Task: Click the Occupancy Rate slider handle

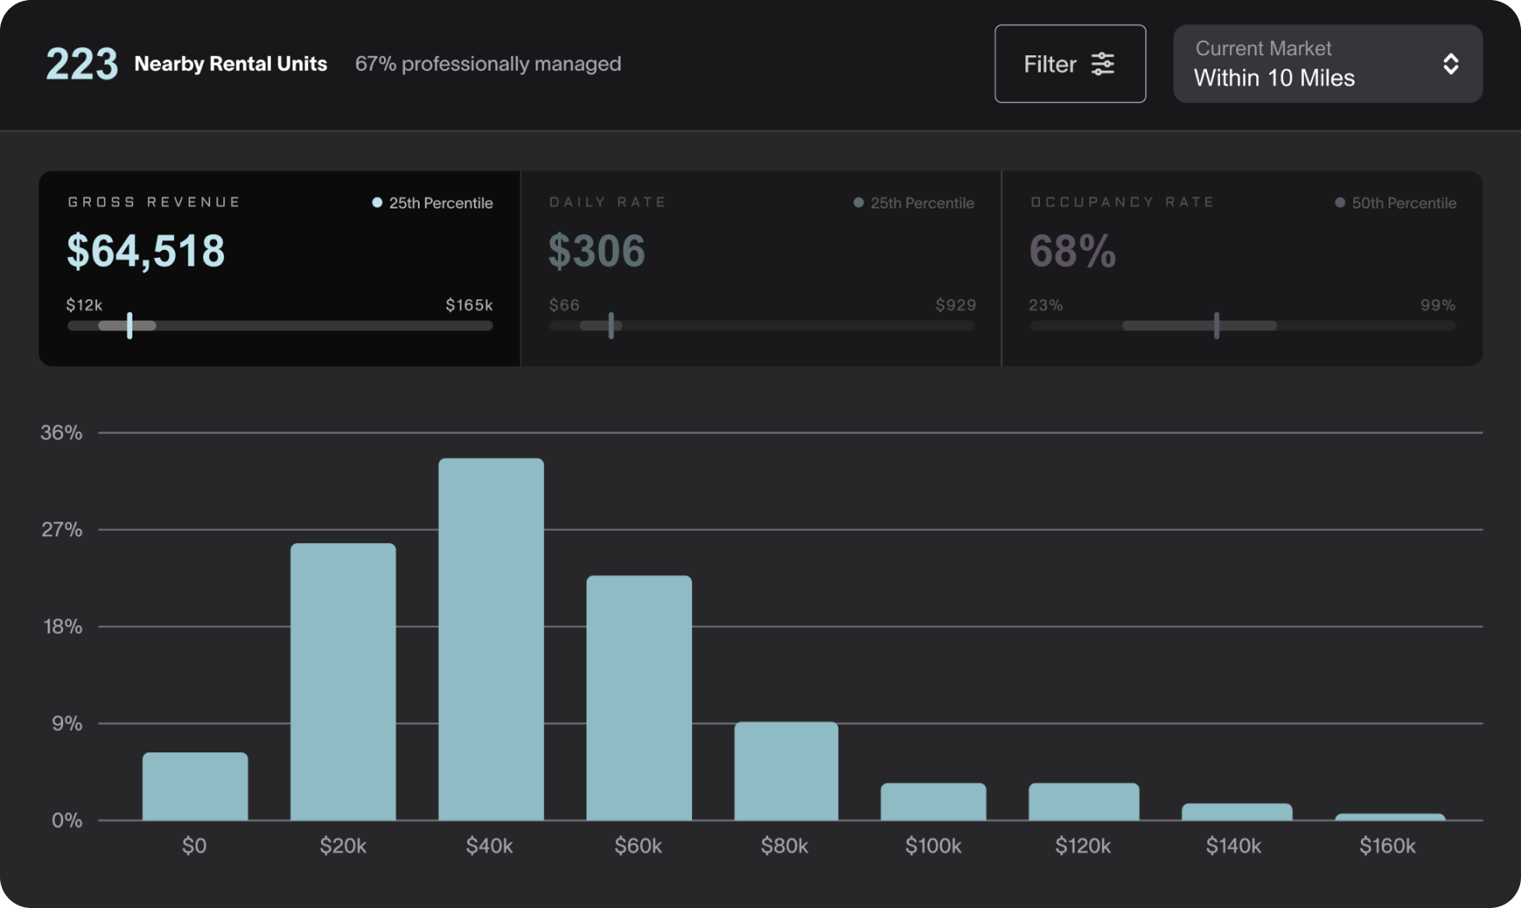Action: pos(1216,325)
